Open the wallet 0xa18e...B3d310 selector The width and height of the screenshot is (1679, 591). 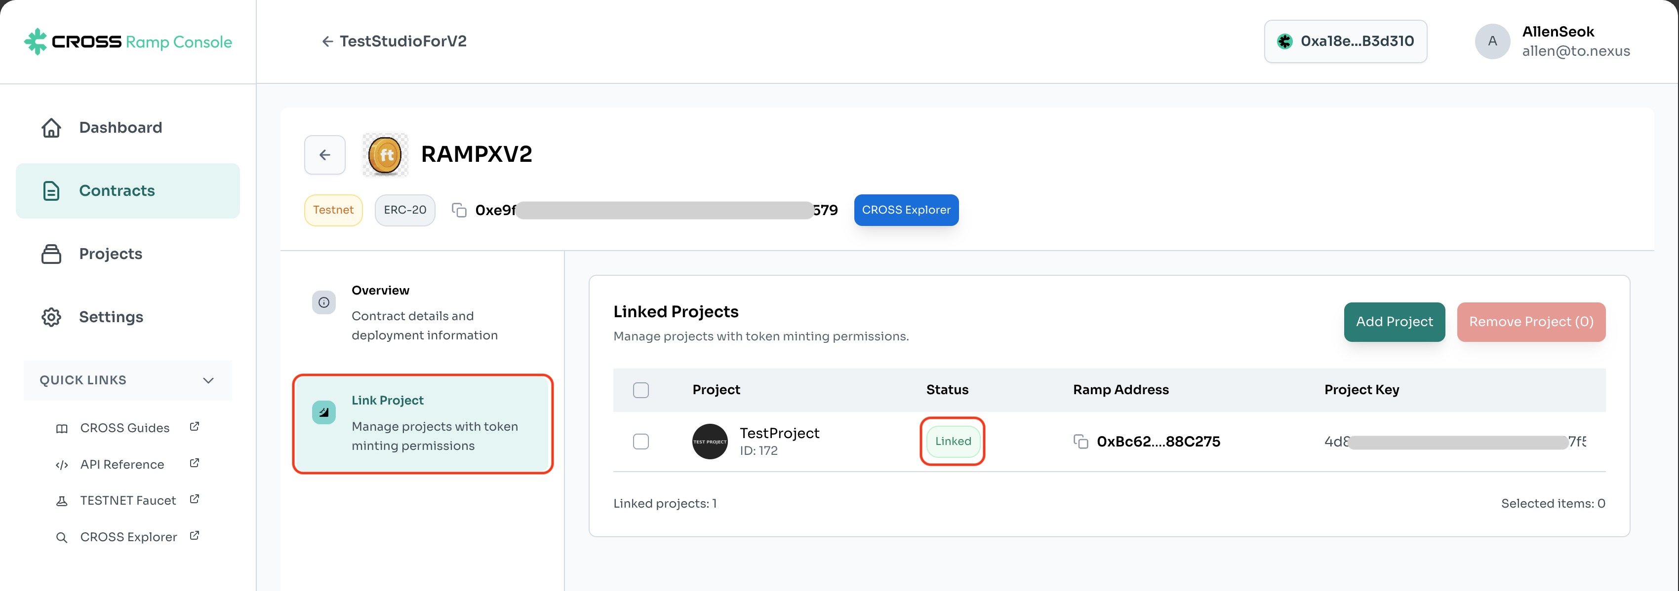coord(1345,41)
